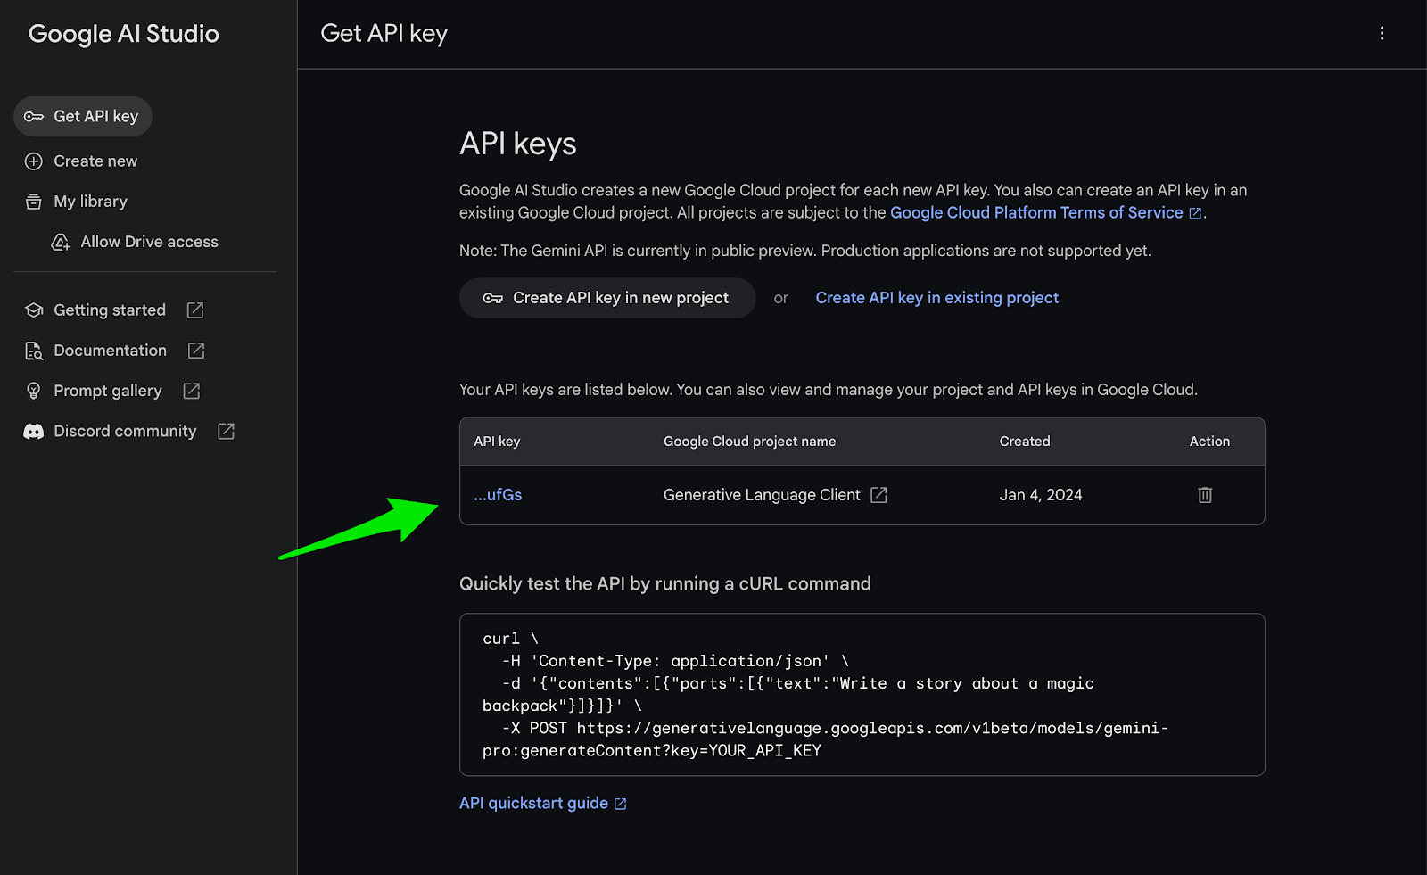1427x875 pixels.
Task: Open the ...ufGs API key link
Action: pos(498,495)
